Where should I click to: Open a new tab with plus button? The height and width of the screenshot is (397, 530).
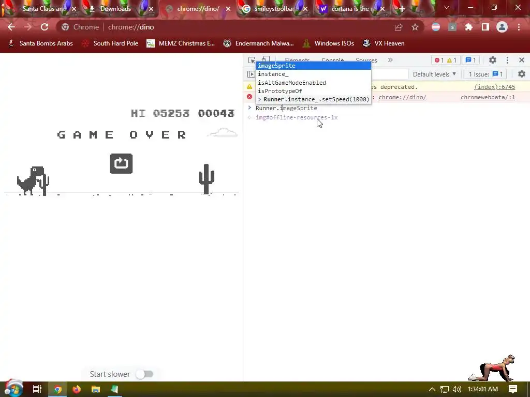[402, 9]
